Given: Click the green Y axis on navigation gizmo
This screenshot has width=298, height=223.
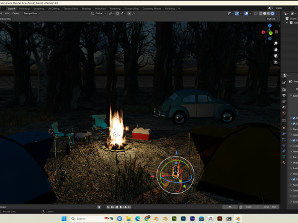Looking at the screenshot, I should point(271,33).
